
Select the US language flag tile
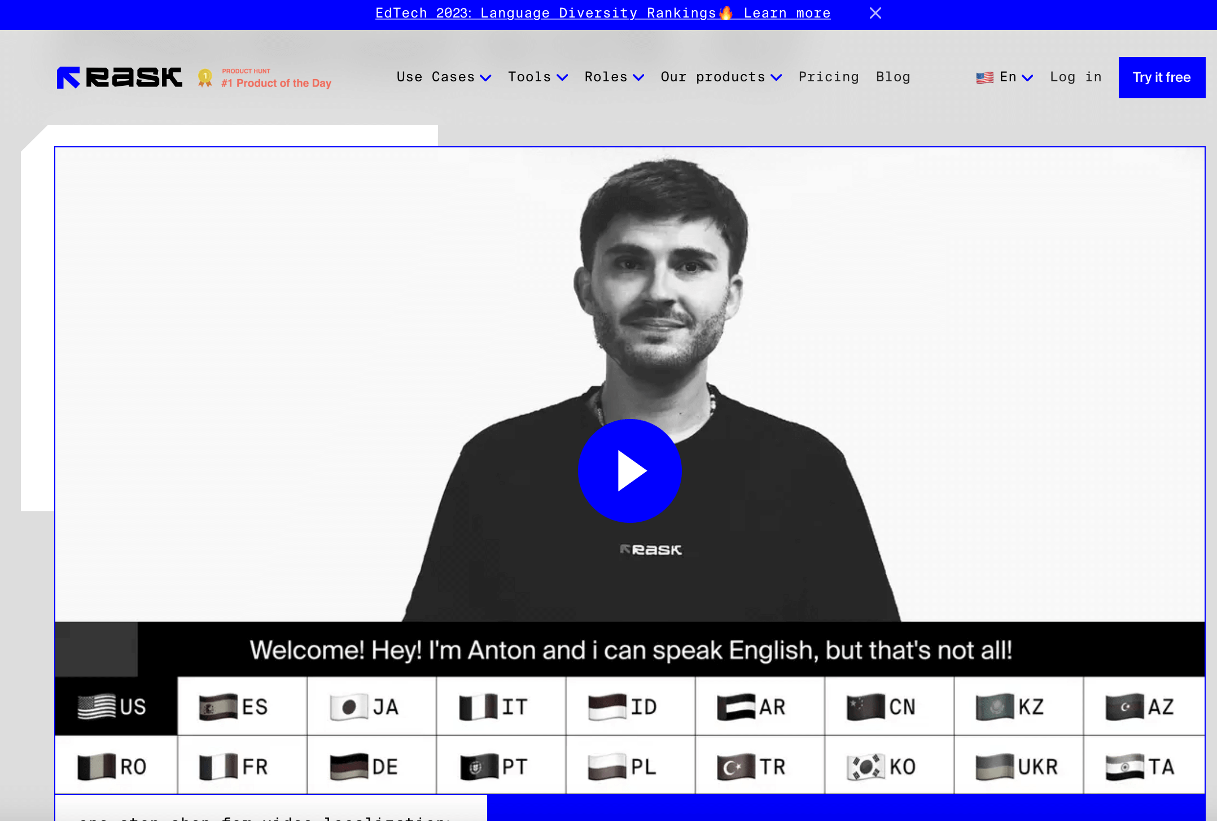click(x=116, y=706)
